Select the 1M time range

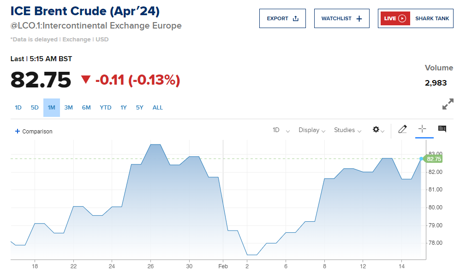[x=51, y=108]
